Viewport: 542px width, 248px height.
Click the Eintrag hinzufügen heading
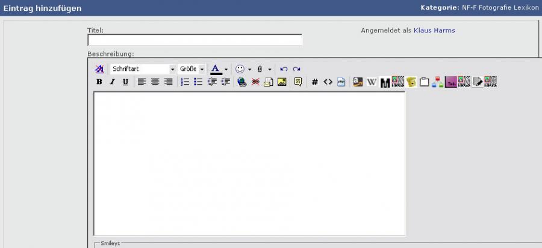coord(43,8)
